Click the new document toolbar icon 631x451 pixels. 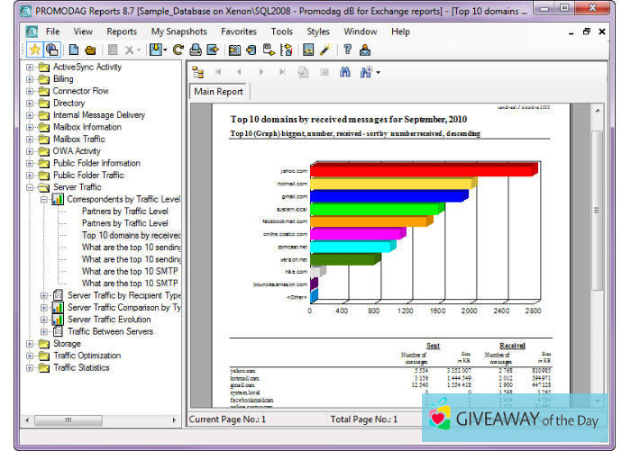pos(73,50)
